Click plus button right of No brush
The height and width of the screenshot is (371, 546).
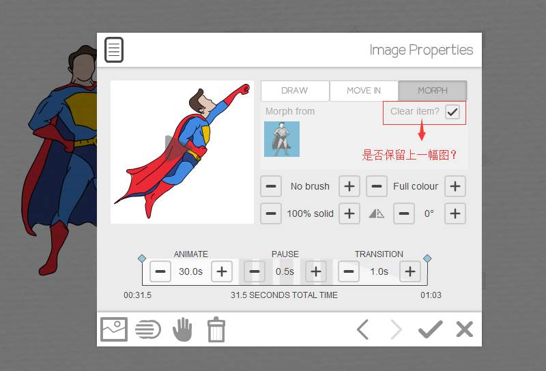tap(349, 186)
